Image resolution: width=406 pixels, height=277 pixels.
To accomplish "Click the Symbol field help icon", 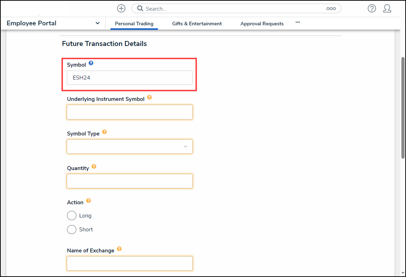I will click(x=91, y=63).
